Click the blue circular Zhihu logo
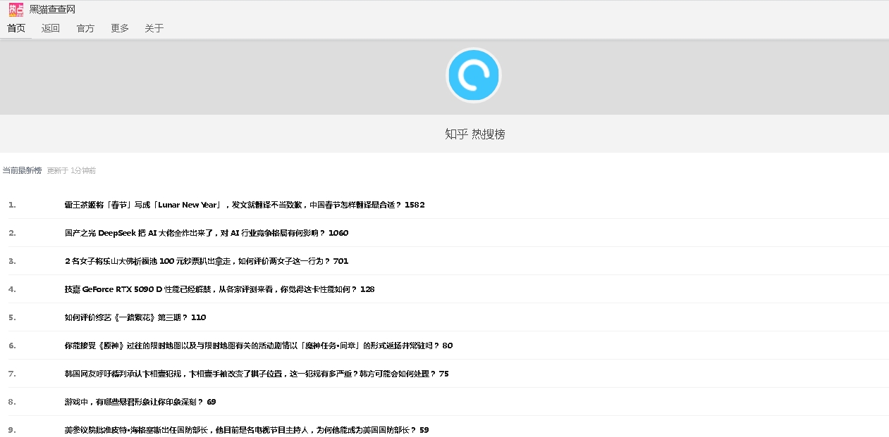Image resolution: width=889 pixels, height=437 pixels. pos(474,75)
